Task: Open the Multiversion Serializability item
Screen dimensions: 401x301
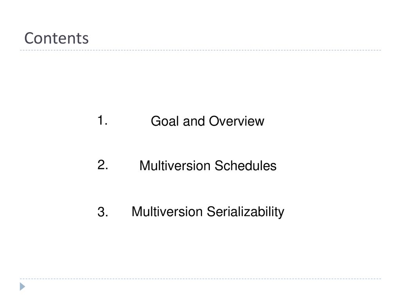Action: click(208, 212)
